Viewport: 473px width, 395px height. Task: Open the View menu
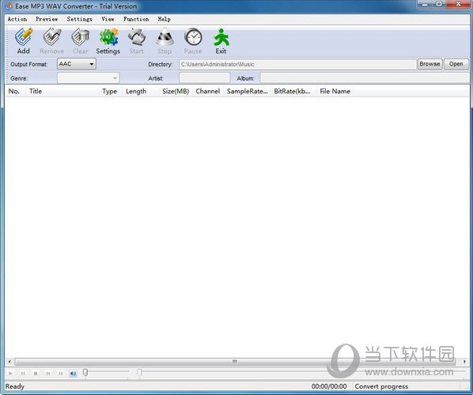108,19
